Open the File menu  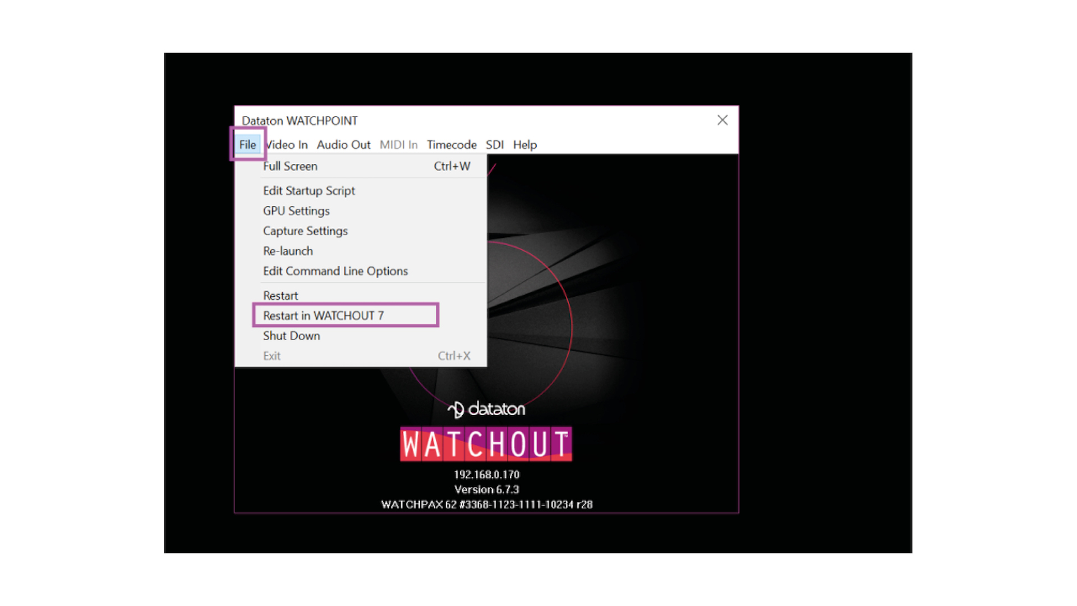248,145
